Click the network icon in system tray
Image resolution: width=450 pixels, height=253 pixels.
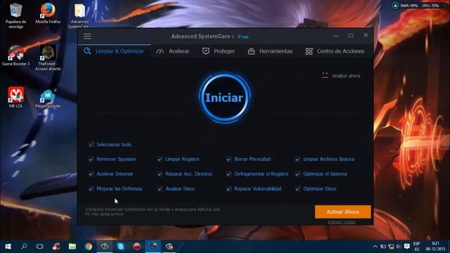[x=391, y=247]
